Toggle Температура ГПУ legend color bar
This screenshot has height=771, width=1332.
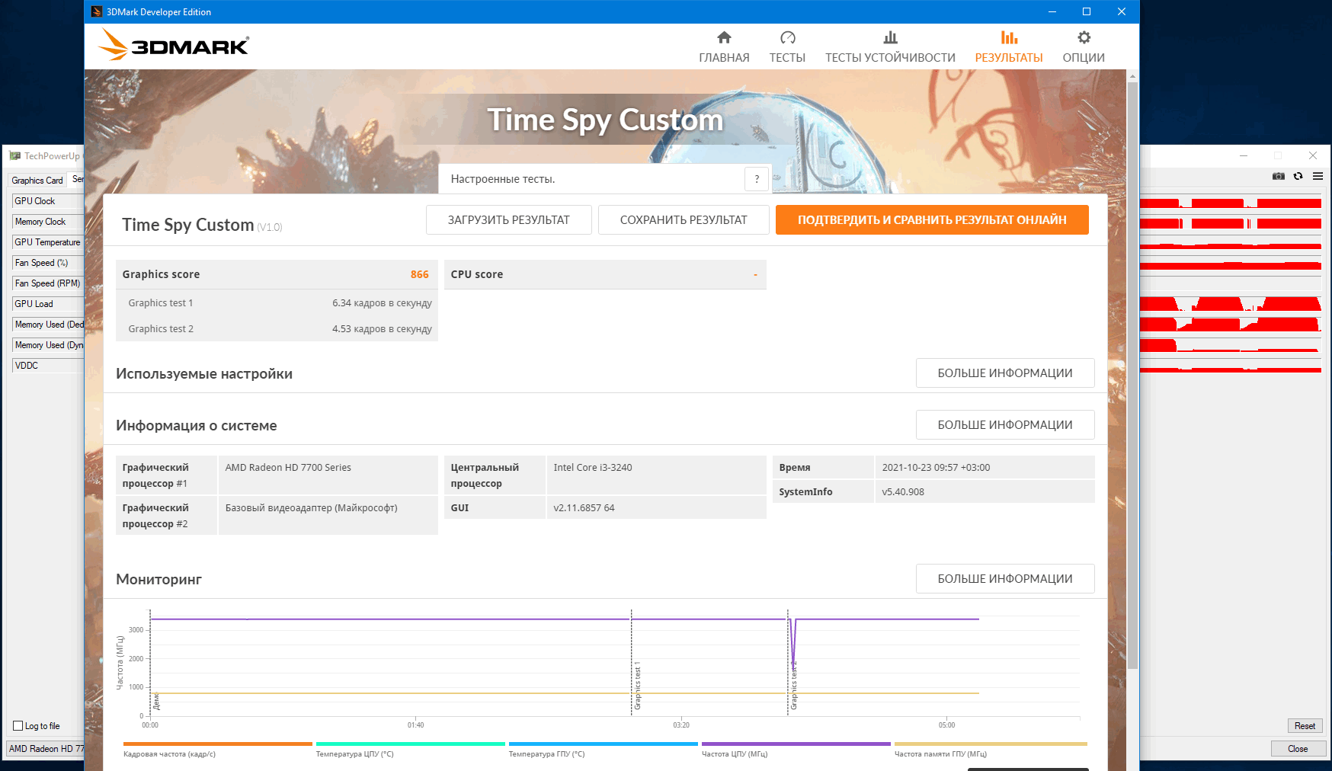click(x=604, y=744)
